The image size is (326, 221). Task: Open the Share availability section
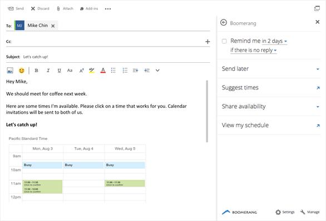(x=269, y=107)
